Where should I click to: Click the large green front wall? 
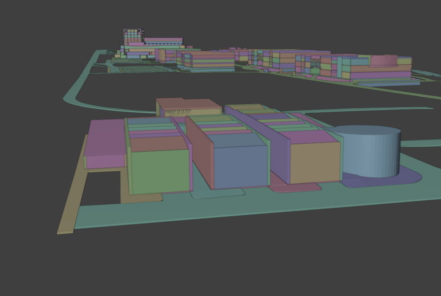click(160, 172)
